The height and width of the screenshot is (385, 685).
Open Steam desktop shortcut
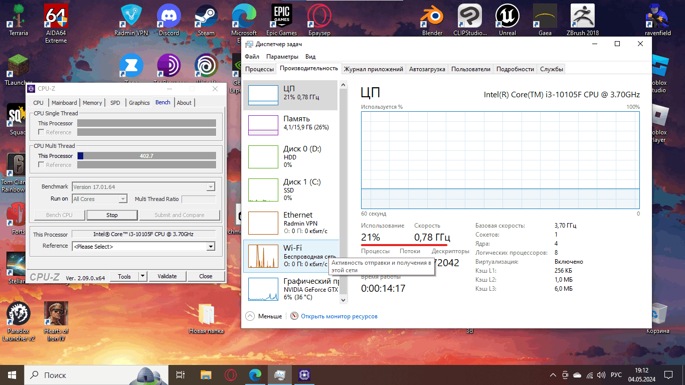pos(206,20)
